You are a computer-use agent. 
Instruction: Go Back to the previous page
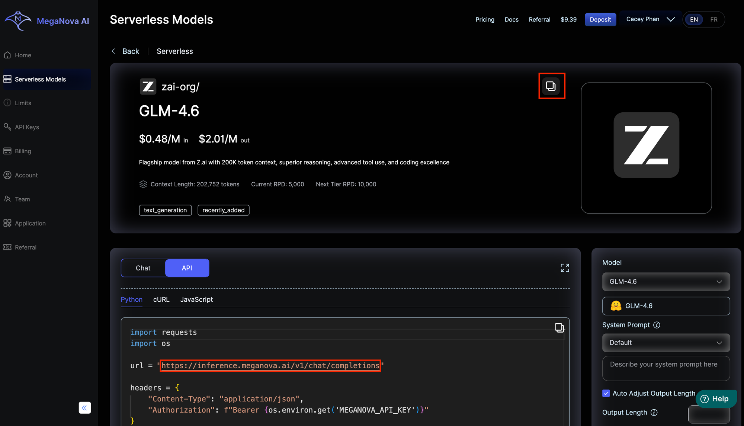click(126, 51)
